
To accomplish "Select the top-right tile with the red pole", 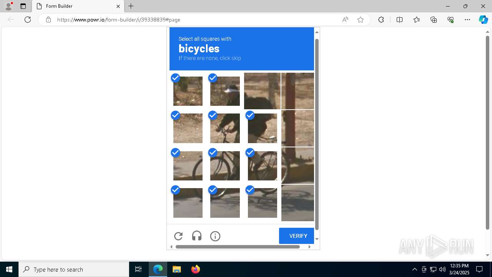I will pyautogui.click(x=298, y=91).
